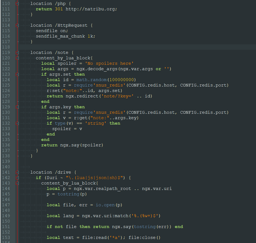This screenshot has width=256, height=243.
Task: Click 'ngx.redirect' on line 127
Action: [82, 96]
